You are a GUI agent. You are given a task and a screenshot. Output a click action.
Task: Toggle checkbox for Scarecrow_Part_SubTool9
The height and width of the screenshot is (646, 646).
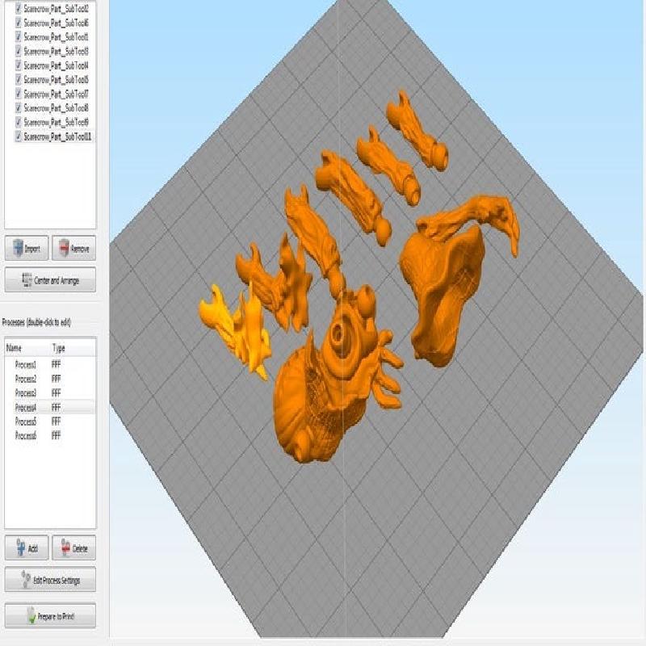[x=18, y=122]
